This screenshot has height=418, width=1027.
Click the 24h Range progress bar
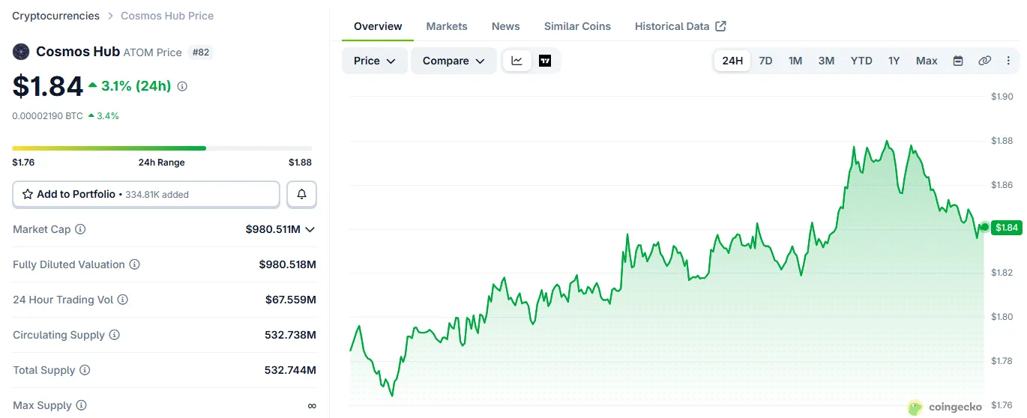click(x=162, y=148)
